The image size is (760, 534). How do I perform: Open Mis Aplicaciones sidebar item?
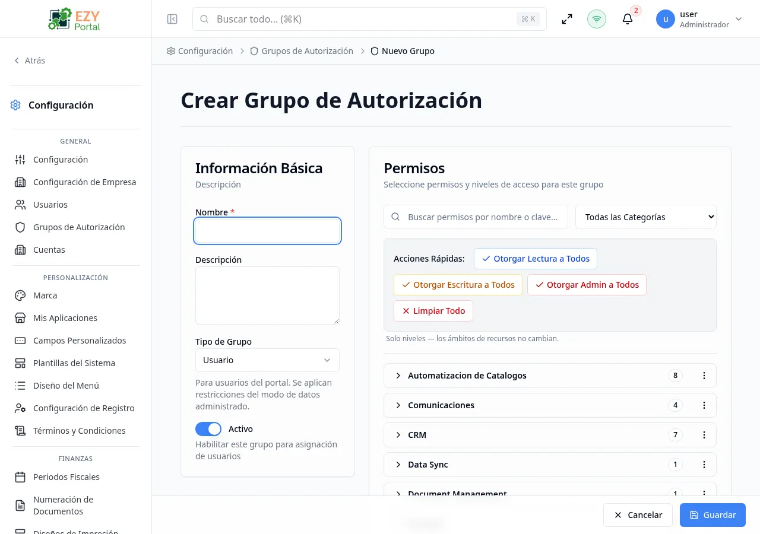point(76,318)
